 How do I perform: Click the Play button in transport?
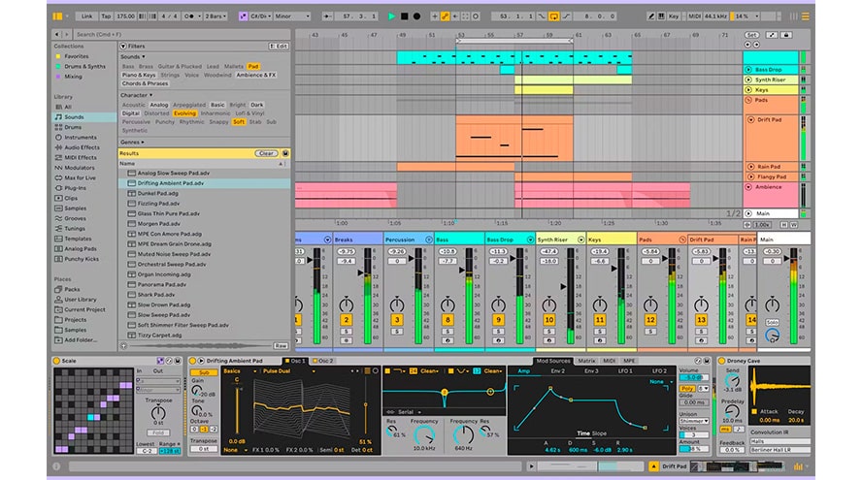tap(391, 16)
